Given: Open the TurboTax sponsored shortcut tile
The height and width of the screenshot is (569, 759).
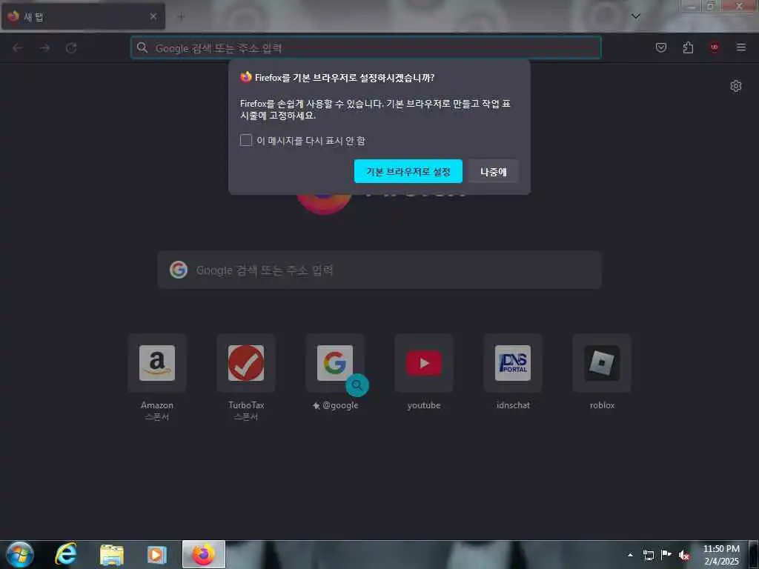Looking at the screenshot, I should pos(246,363).
